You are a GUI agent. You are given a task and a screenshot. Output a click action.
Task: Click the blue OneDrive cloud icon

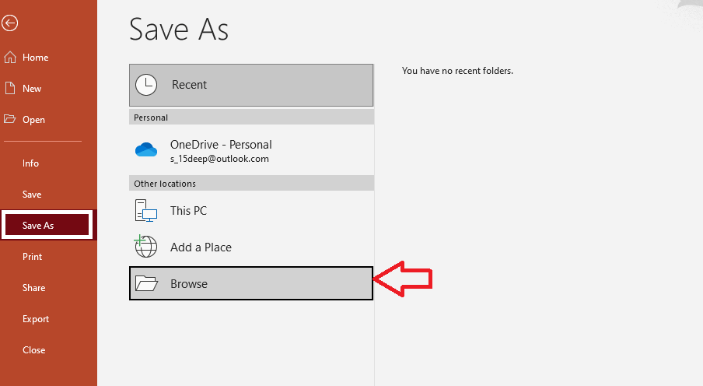[146, 150]
